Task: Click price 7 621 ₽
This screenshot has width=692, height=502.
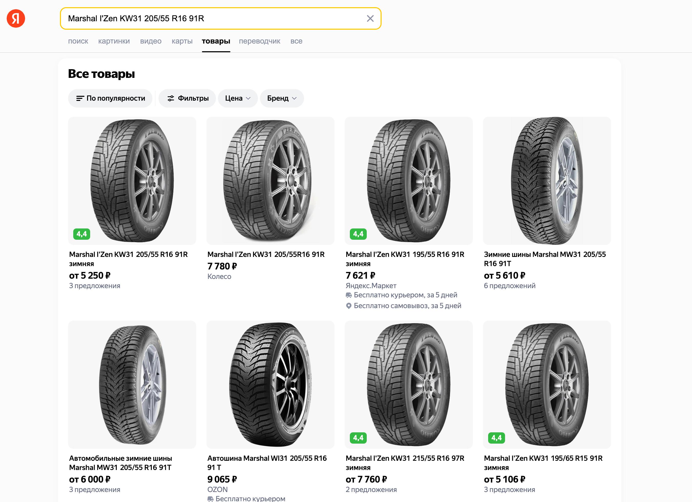Action: (360, 275)
